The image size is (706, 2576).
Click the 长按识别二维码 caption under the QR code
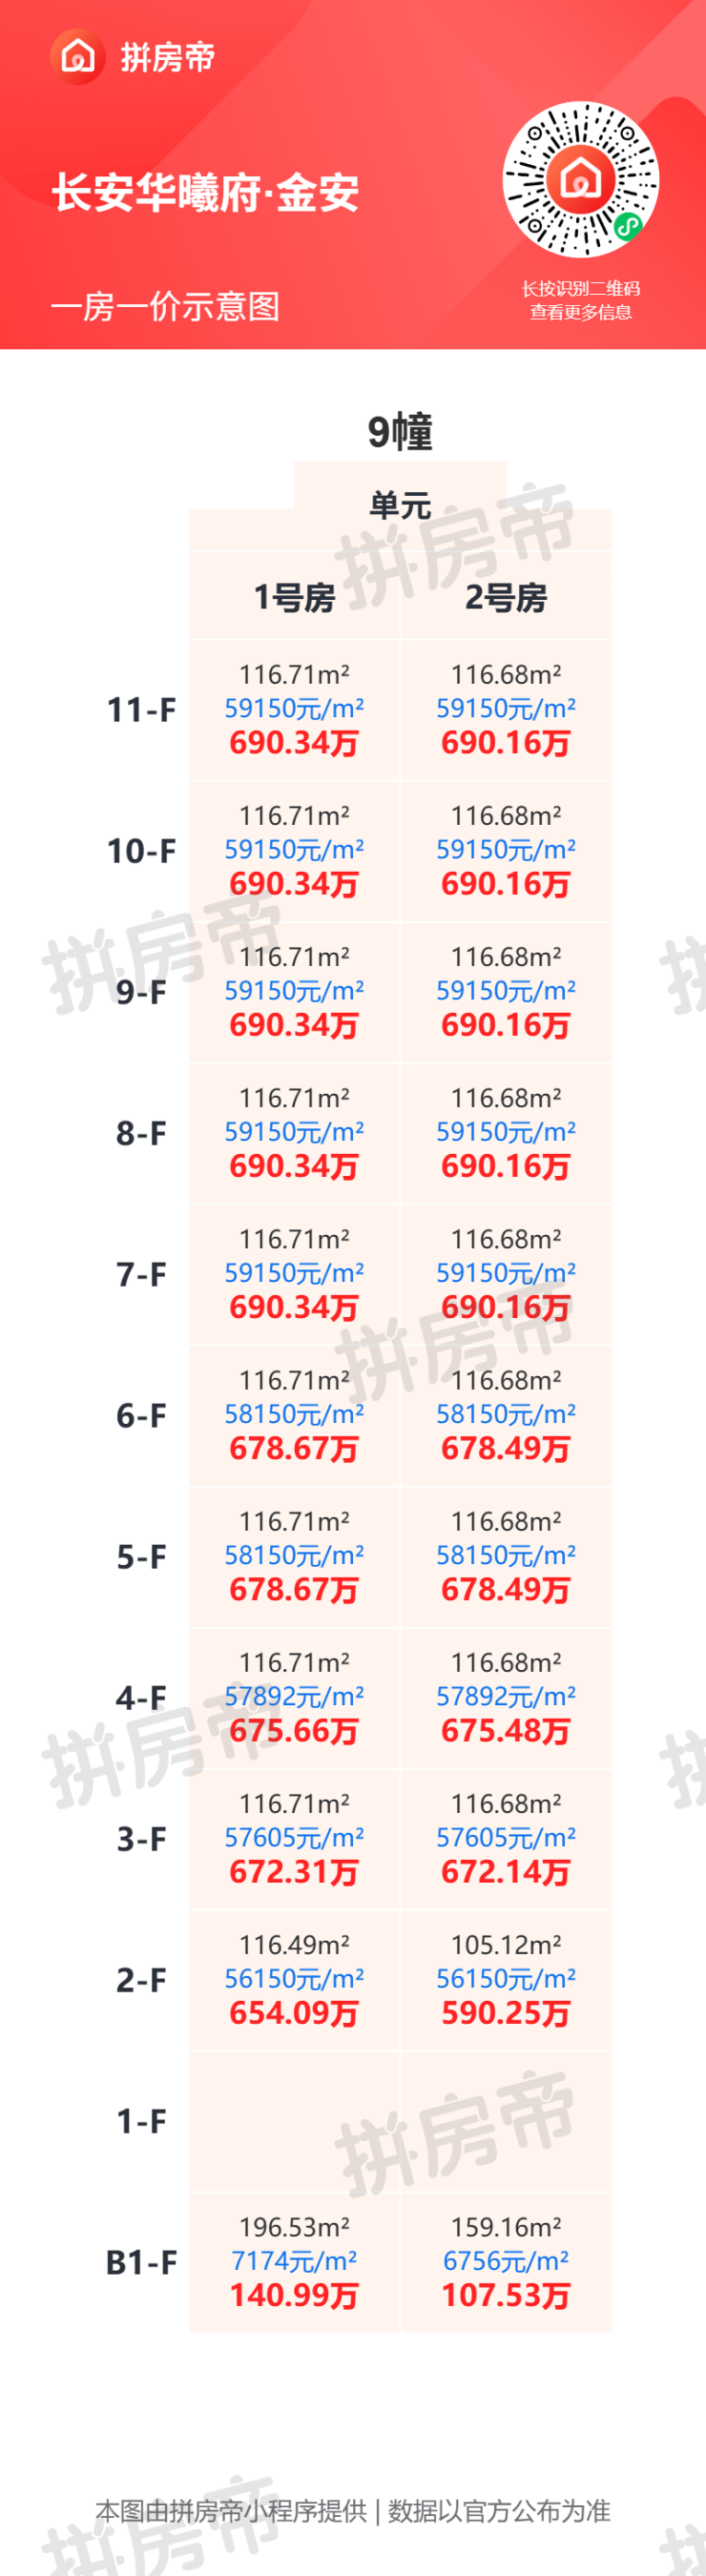(580, 289)
